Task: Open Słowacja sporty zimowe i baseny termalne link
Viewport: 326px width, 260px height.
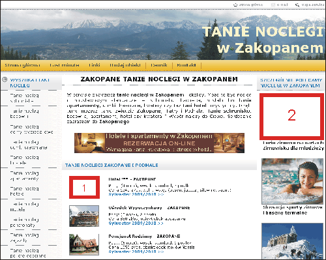Action: 293,210
